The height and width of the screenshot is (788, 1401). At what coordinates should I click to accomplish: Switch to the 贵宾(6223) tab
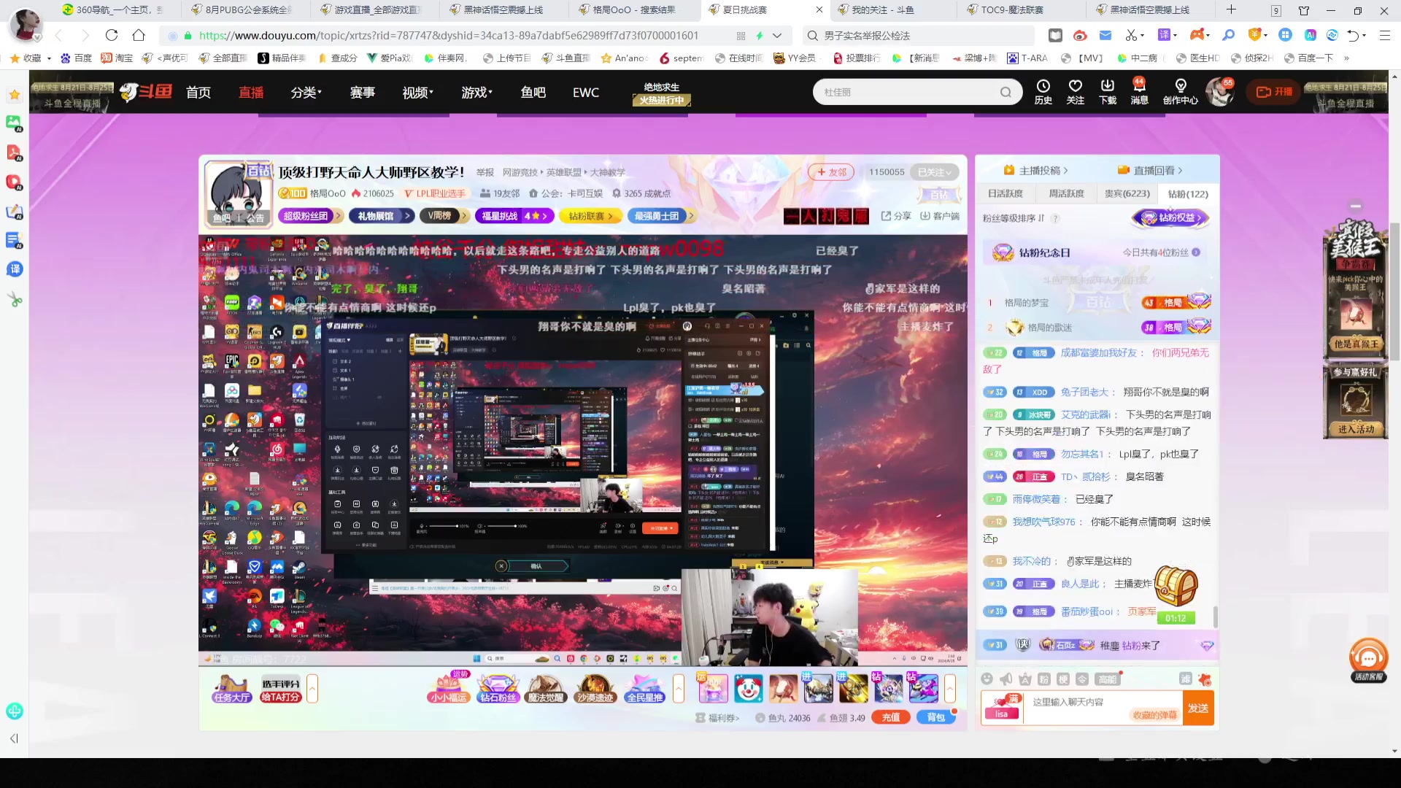click(x=1127, y=193)
